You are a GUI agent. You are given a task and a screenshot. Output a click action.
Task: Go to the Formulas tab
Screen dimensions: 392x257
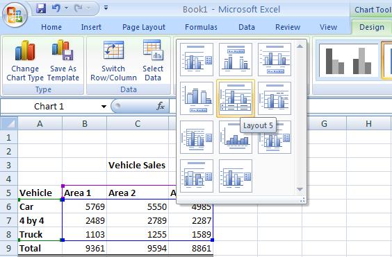201,27
